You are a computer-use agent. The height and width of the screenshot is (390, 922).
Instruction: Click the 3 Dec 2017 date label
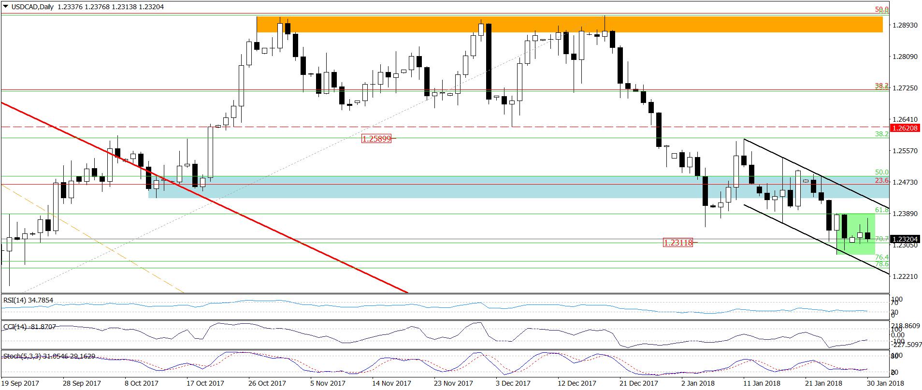[513, 383]
